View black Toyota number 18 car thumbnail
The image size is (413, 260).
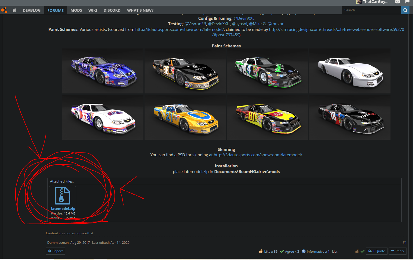350,117
